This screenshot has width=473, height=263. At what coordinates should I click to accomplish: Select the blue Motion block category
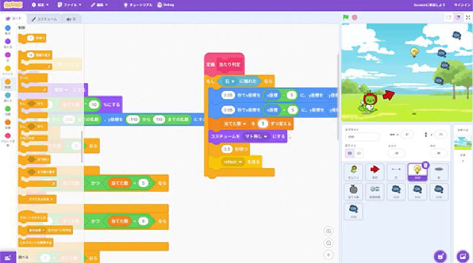(8, 30)
